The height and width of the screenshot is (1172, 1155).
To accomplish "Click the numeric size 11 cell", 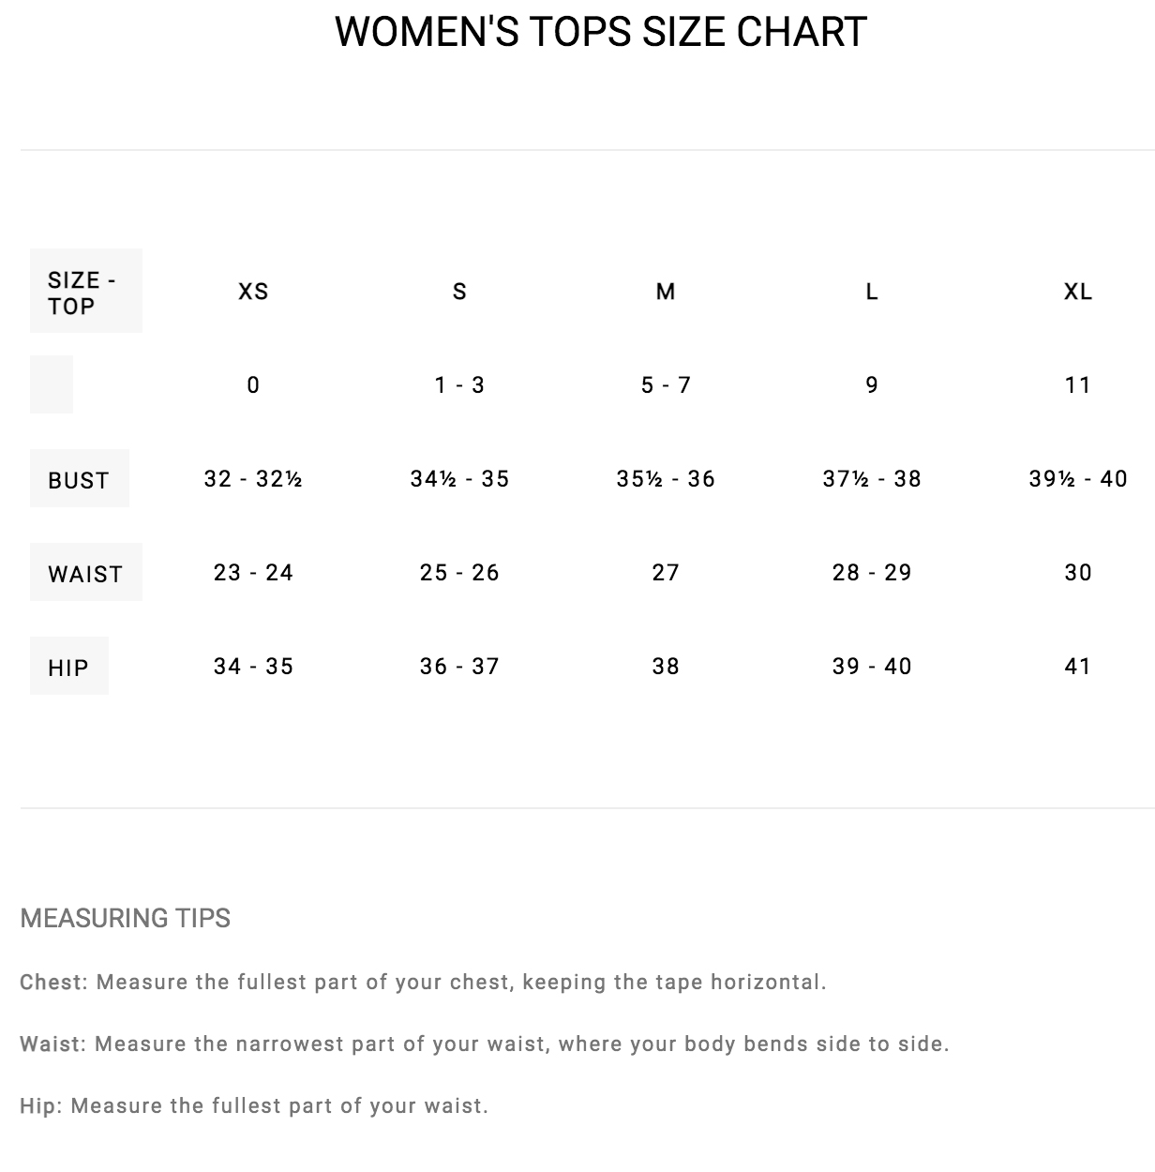I will coord(1078,384).
